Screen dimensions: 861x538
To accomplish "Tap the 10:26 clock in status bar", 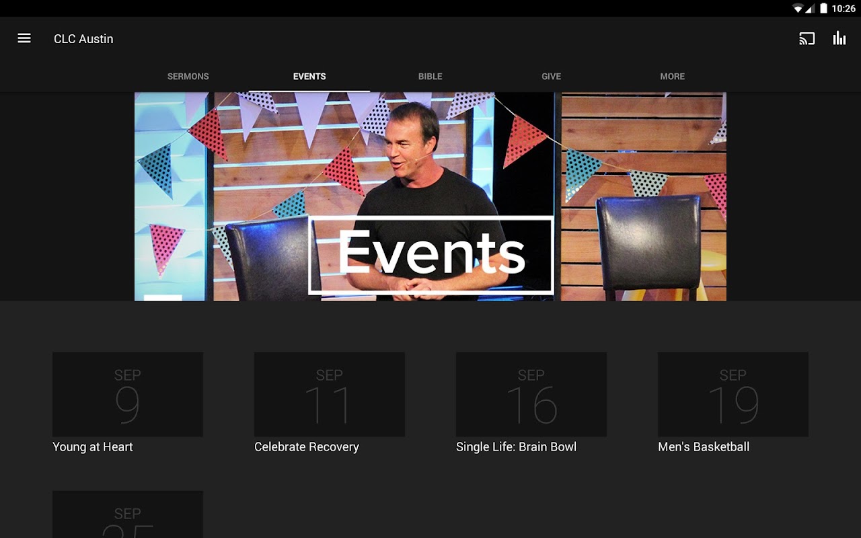I will (x=843, y=9).
